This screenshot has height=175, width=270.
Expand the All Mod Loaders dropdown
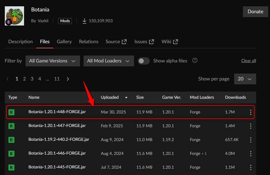pos(109,61)
